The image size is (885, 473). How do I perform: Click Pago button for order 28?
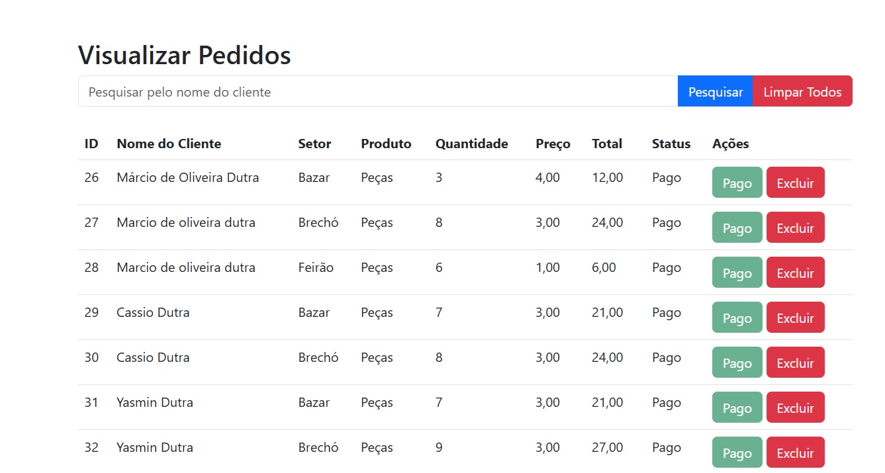(x=737, y=273)
